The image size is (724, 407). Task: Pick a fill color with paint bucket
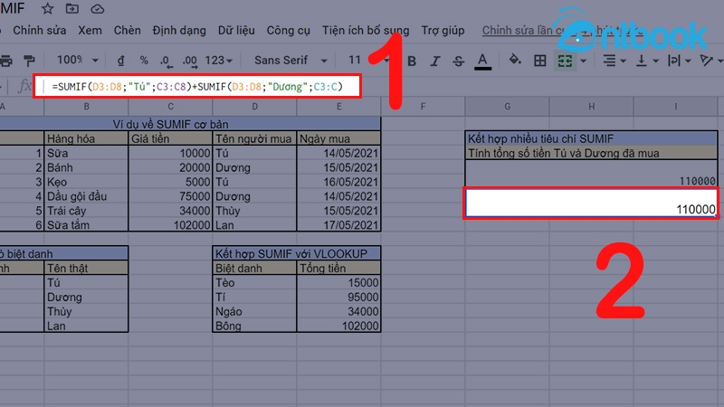click(514, 61)
